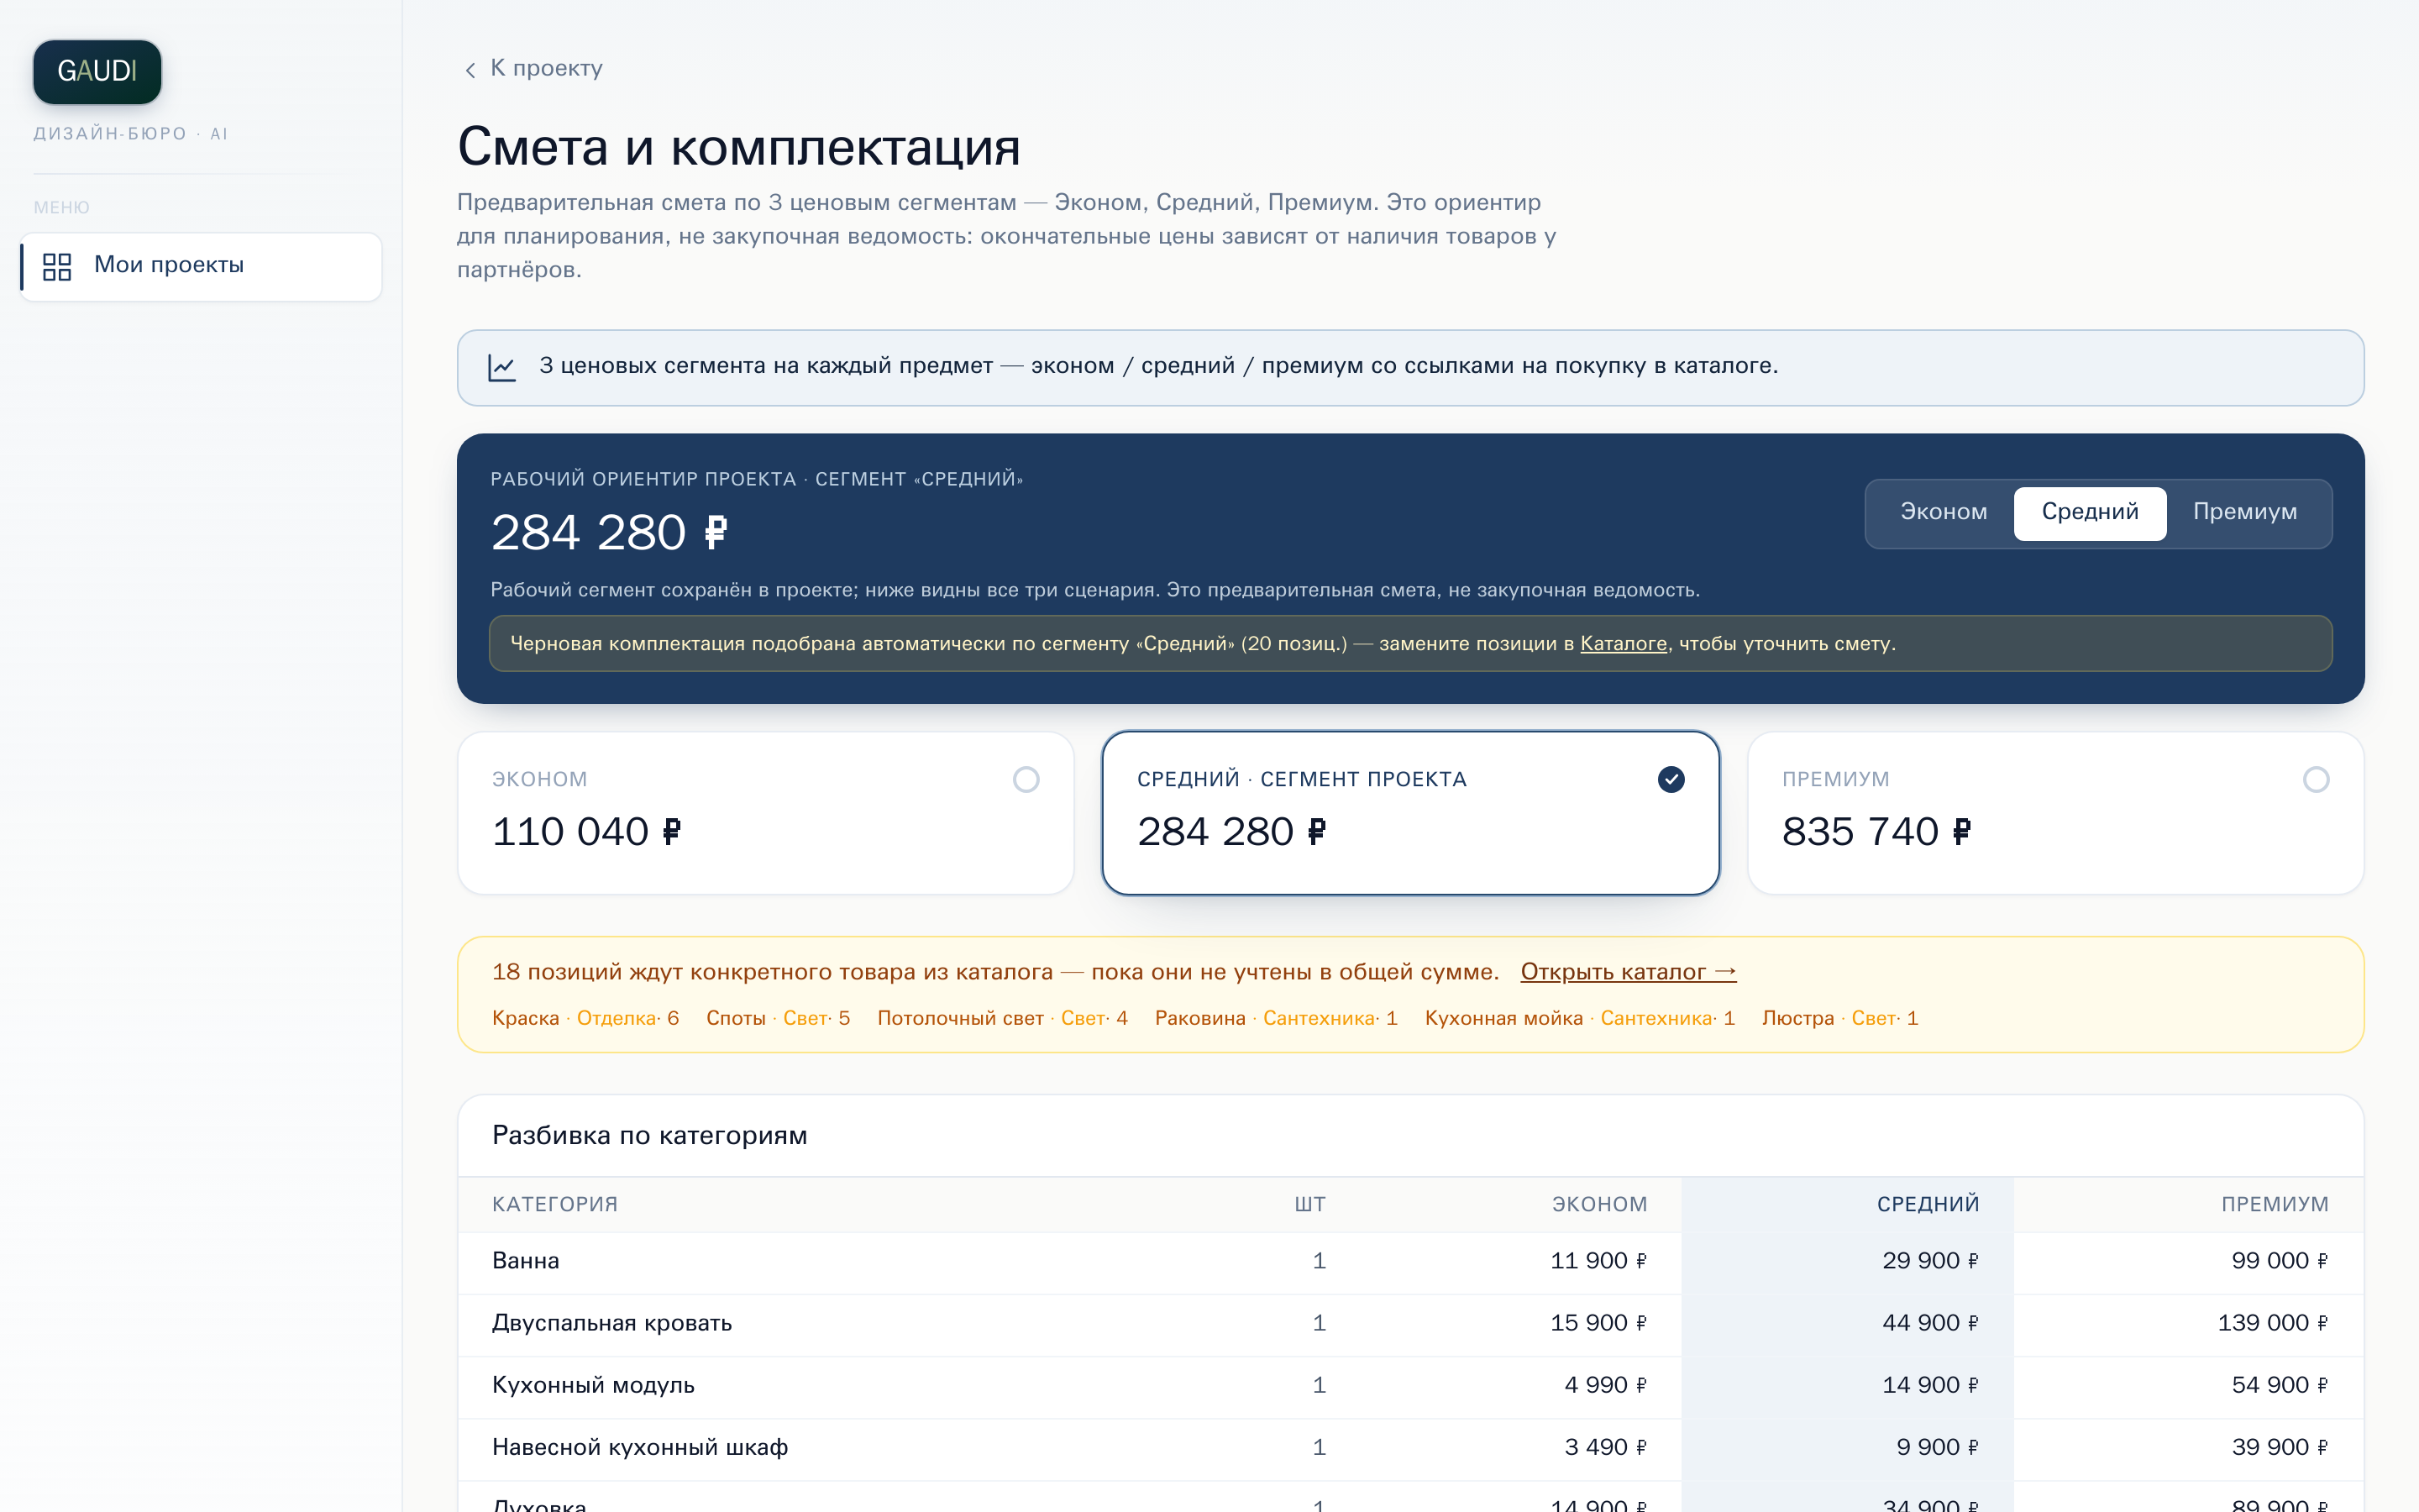Click the Двуспальная кровать row name
The height and width of the screenshot is (1512, 2419).
(x=611, y=1324)
